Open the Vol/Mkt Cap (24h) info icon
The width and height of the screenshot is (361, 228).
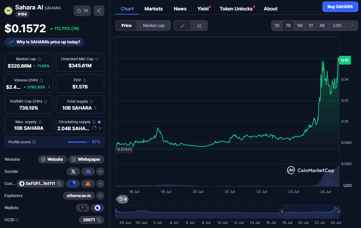click(45, 102)
